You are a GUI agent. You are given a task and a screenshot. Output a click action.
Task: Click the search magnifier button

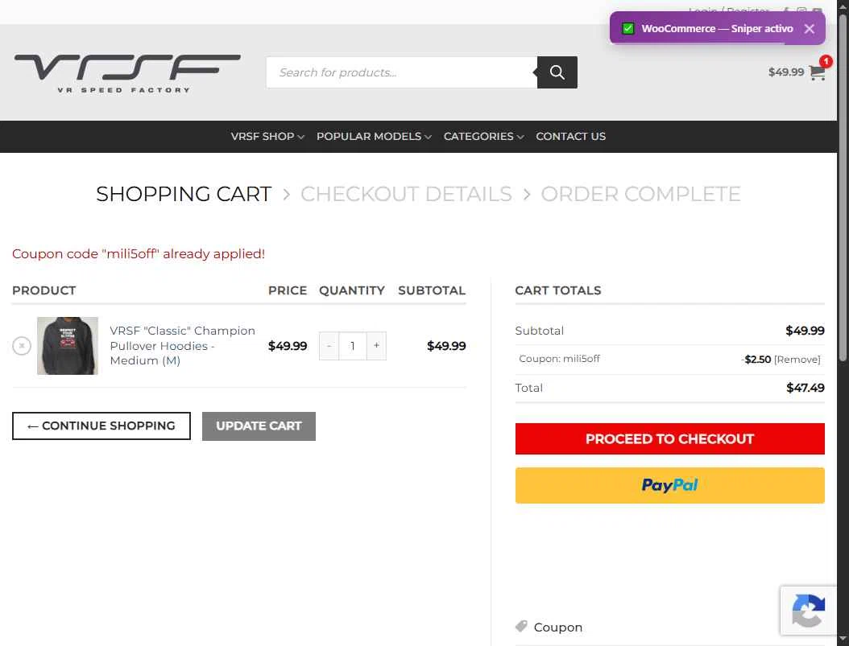tap(557, 72)
